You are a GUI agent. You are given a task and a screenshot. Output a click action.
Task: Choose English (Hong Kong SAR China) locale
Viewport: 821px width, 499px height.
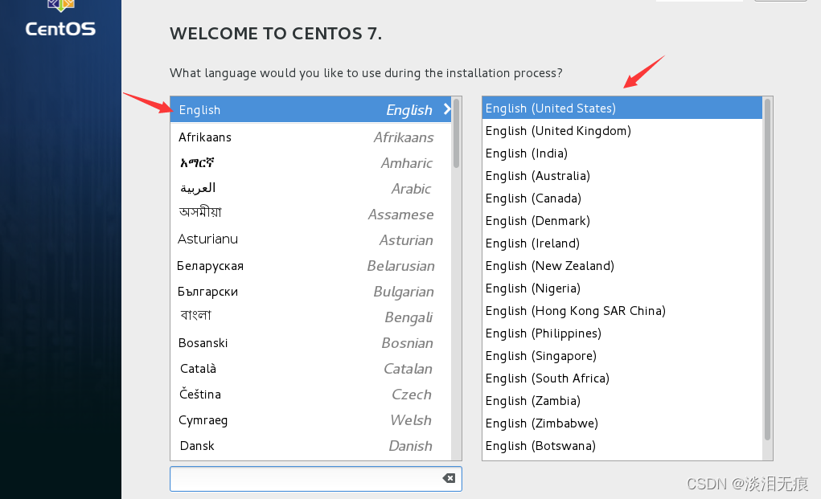(622, 311)
